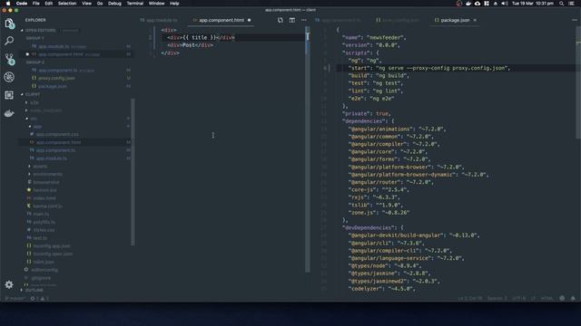Open the Source Control view
This screenshot has width=581, height=326.
[9, 59]
